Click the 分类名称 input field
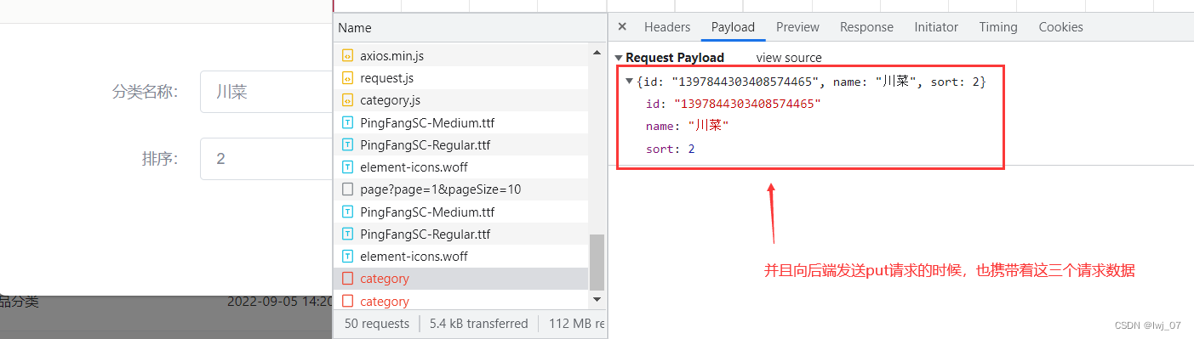The image size is (1194, 339). pos(266,92)
